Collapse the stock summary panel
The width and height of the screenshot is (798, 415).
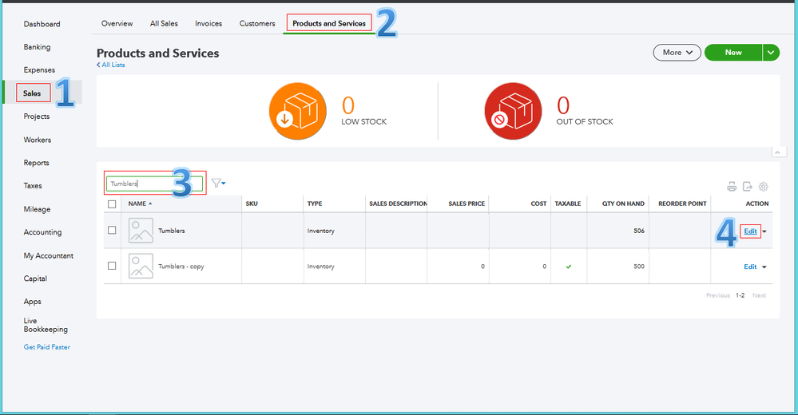[x=777, y=152]
